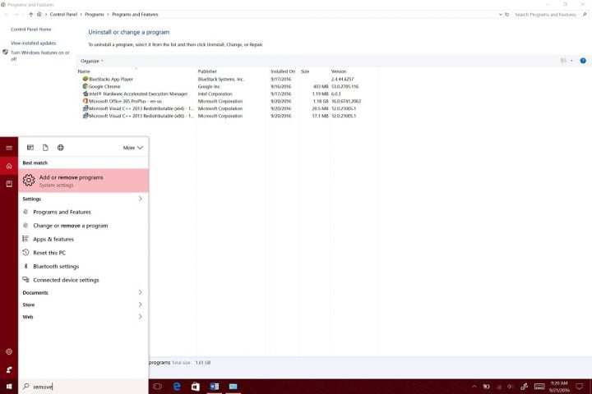The width and height of the screenshot is (592, 394).
Task: Sort the list by Publisher column
Action: click(x=207, y=71)
